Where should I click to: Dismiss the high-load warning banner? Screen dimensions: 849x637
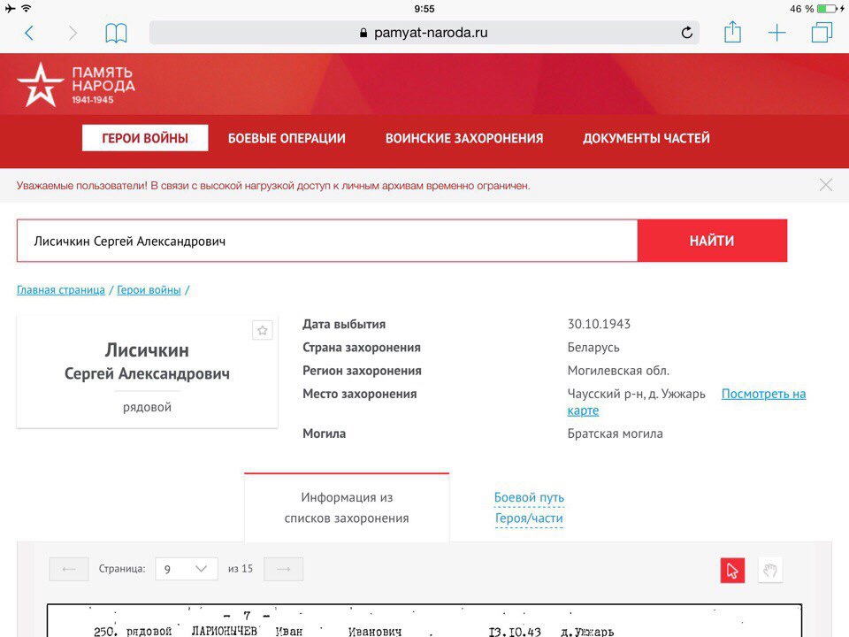825,185
